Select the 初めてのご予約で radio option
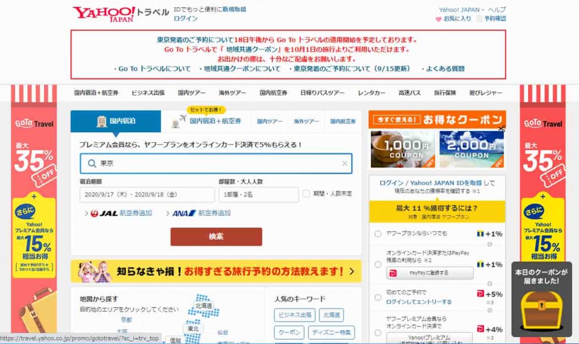This screenshot has height=344, width=579. [x=378, y=298]
